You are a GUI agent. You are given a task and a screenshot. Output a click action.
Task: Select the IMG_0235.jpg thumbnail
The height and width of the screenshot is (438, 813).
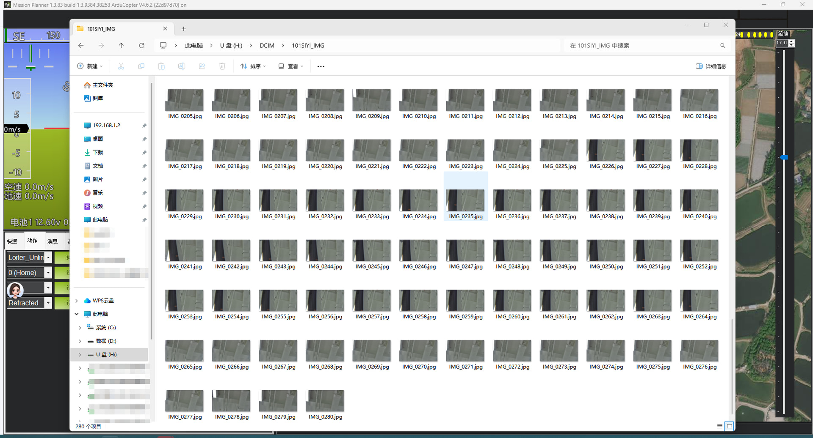pyautogui.click(x=465, y=200)
